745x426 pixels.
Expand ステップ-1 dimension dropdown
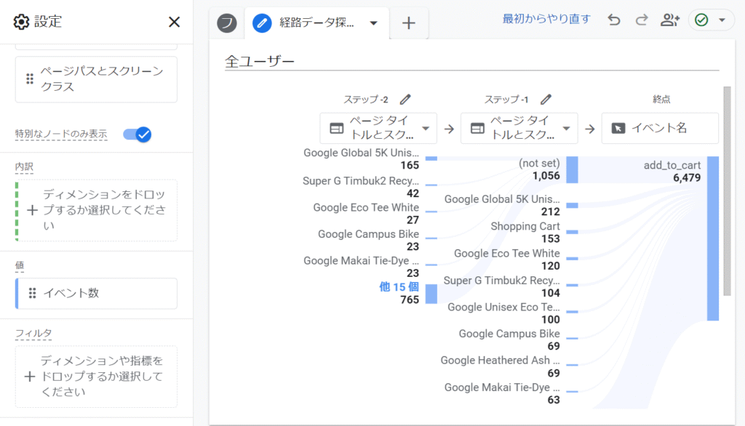(x=567, y=129)
